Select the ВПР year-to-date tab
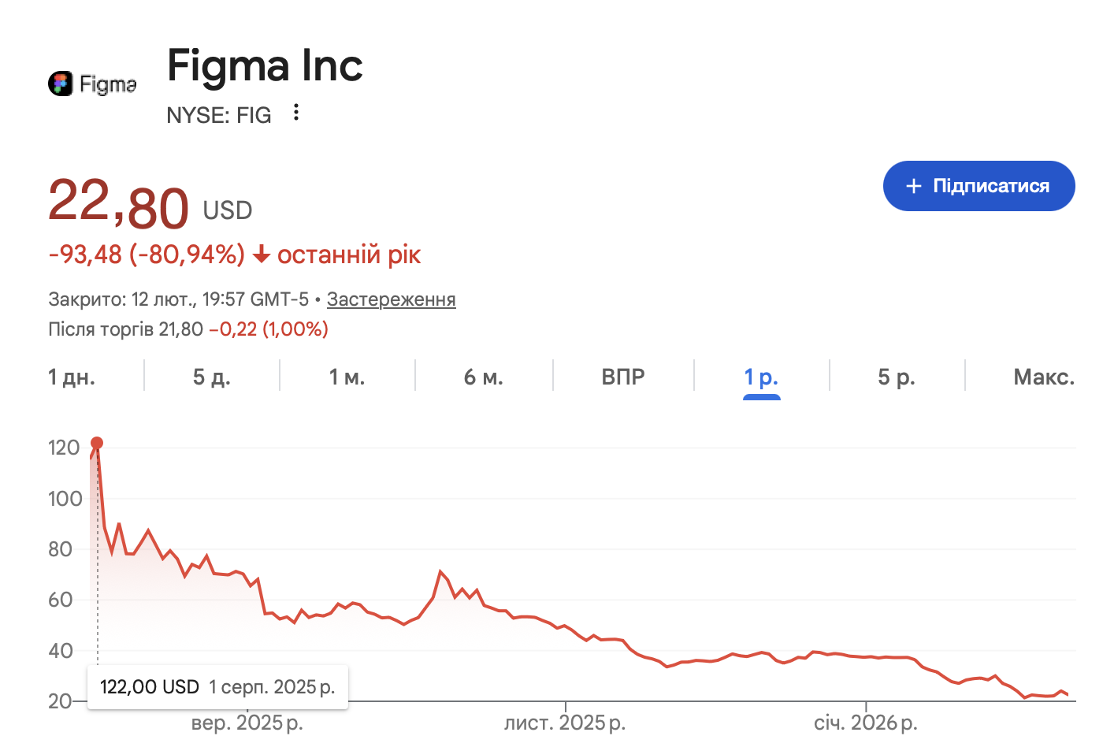Viewport: 1103px width, 747px height. pos(623,377)
